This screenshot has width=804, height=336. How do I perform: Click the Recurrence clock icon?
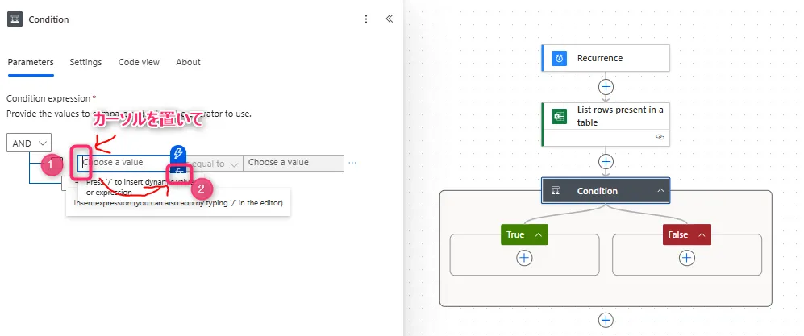pyautogui.click(x=559, y=58)
